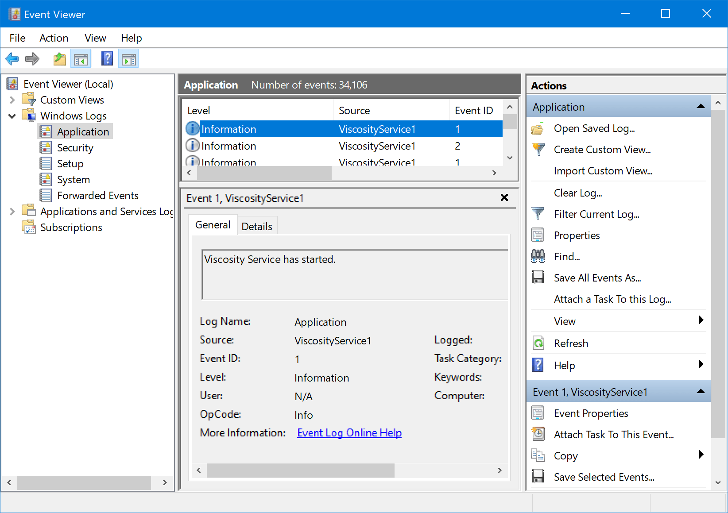
Task: Switch to the Details tab
Action: click(x=257, y=226)
